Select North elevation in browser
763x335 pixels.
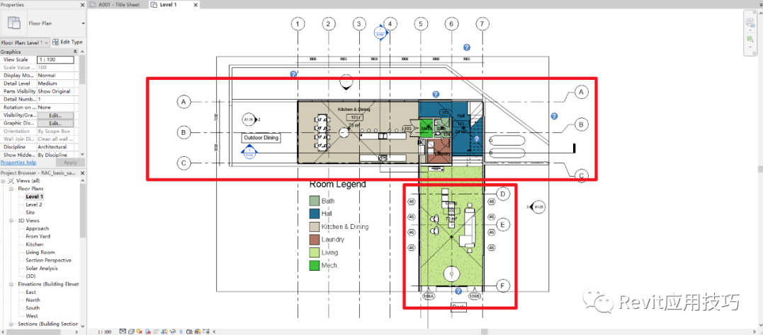point(33,300)
